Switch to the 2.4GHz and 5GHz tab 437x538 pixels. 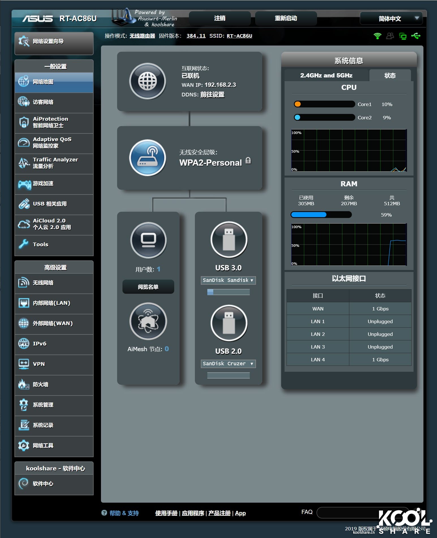click(x=326, y=75)
